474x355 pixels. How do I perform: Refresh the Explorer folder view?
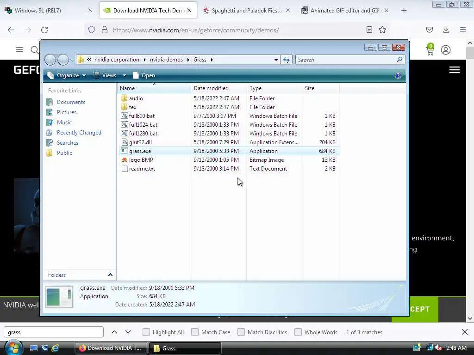click(286, 60)
